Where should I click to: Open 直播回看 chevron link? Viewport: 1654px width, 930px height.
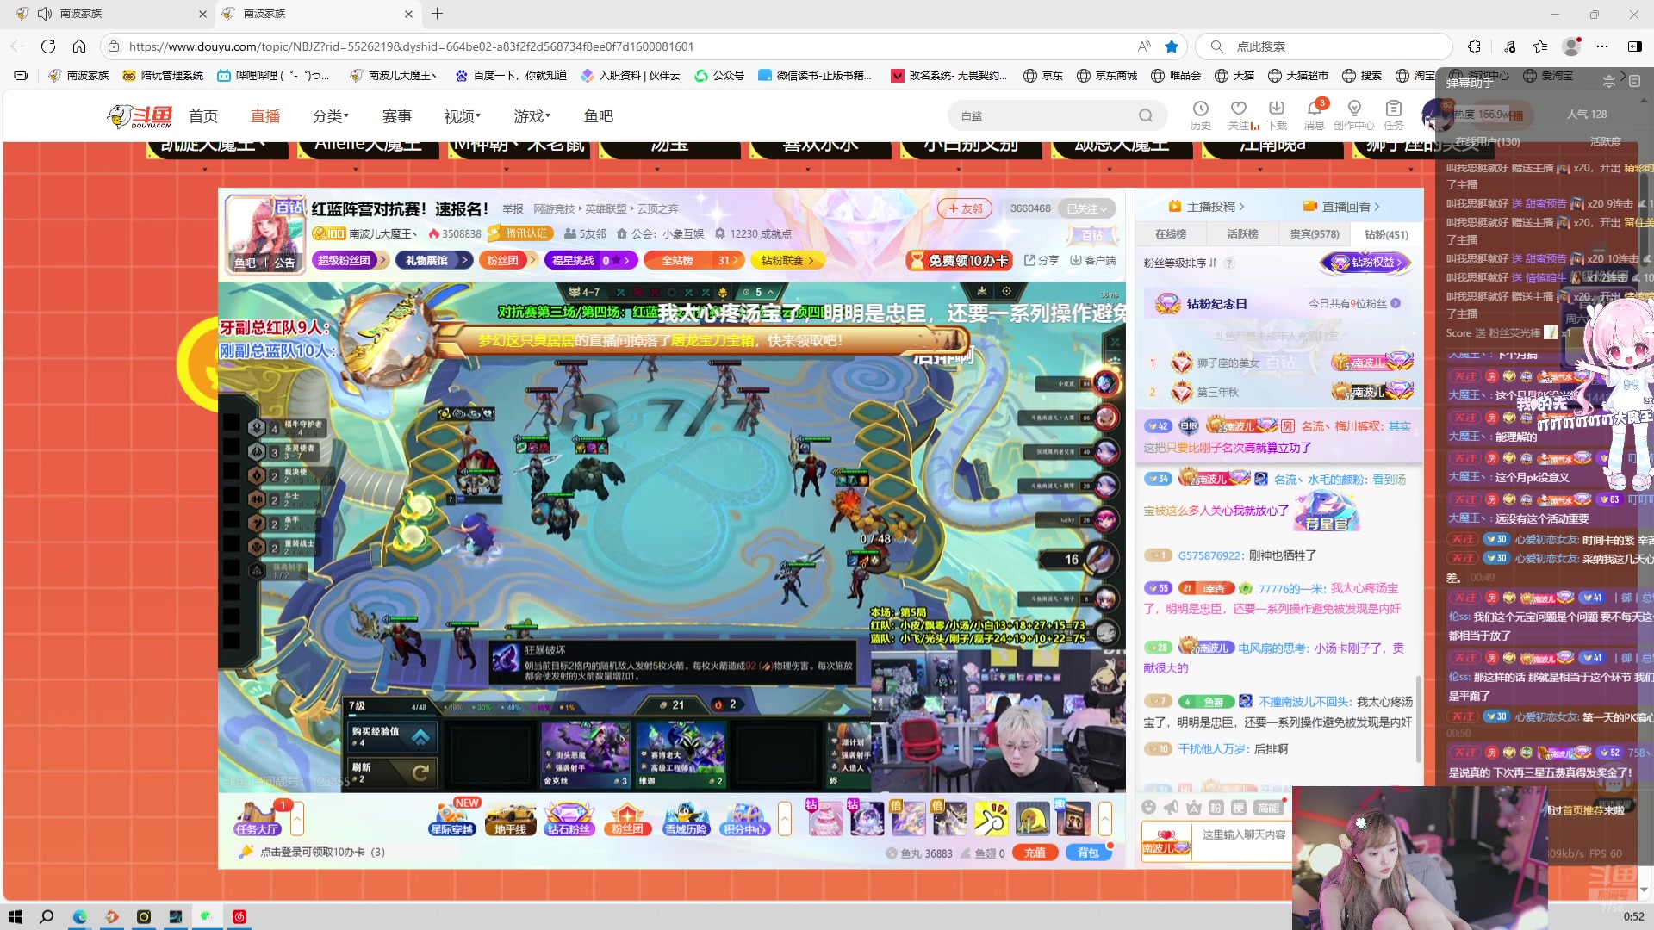pyautogui.click(x=1342, y=207)
